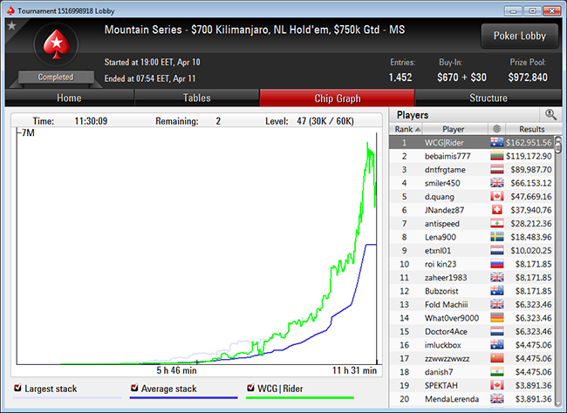
Task: Click the India flag beside danish7
Action: pyautogui.click(x=497, y=372)
